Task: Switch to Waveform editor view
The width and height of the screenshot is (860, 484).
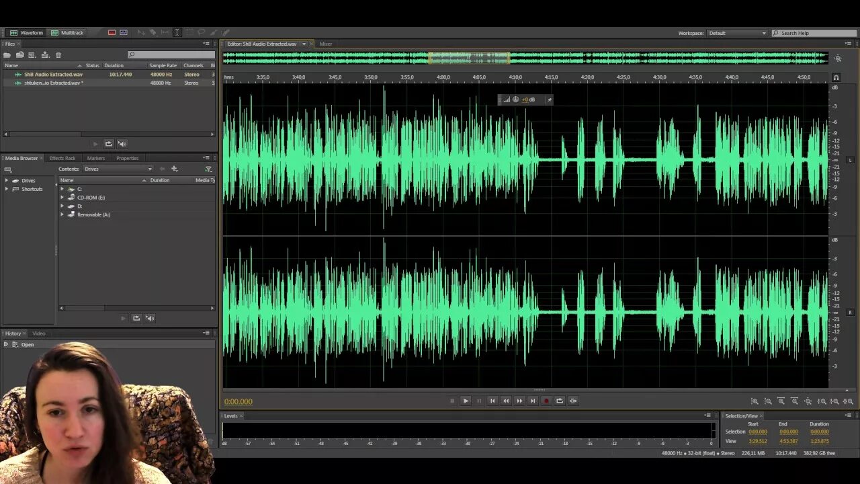Action: point(26,32)
